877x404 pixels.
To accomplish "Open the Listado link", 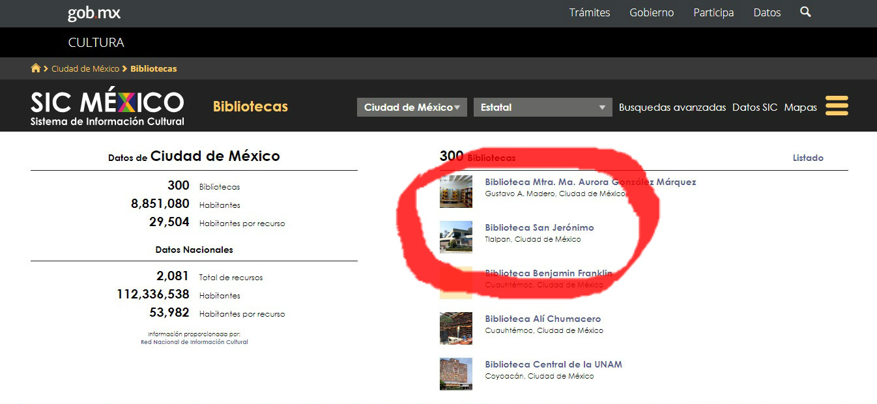I will pos(808,158).
